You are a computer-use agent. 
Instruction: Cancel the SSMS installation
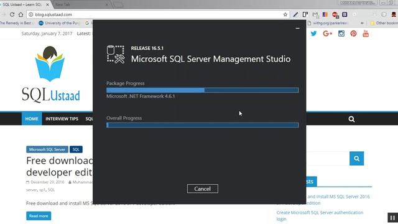pyautogui.click(x=202, y=189)
